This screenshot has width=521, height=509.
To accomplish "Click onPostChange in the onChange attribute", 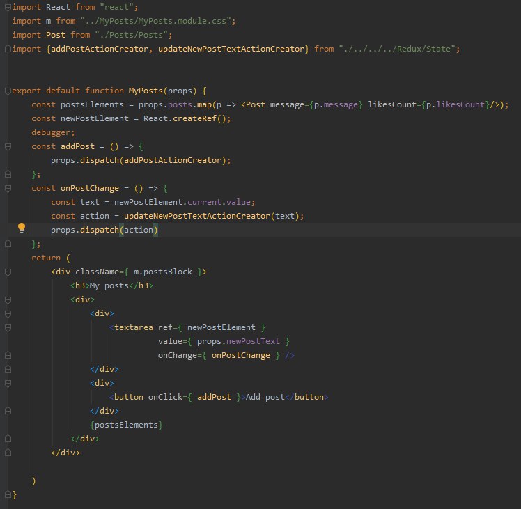I will point(240,356).
